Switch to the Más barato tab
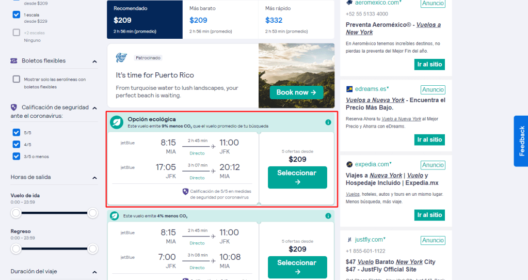528x280 pixels. (x=220, y=20)
